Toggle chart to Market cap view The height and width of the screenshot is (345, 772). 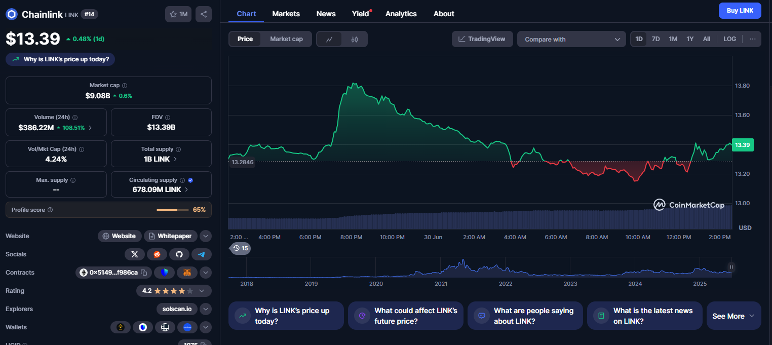click(286, 39)
